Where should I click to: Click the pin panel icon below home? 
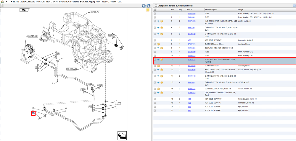coord(2,6)
